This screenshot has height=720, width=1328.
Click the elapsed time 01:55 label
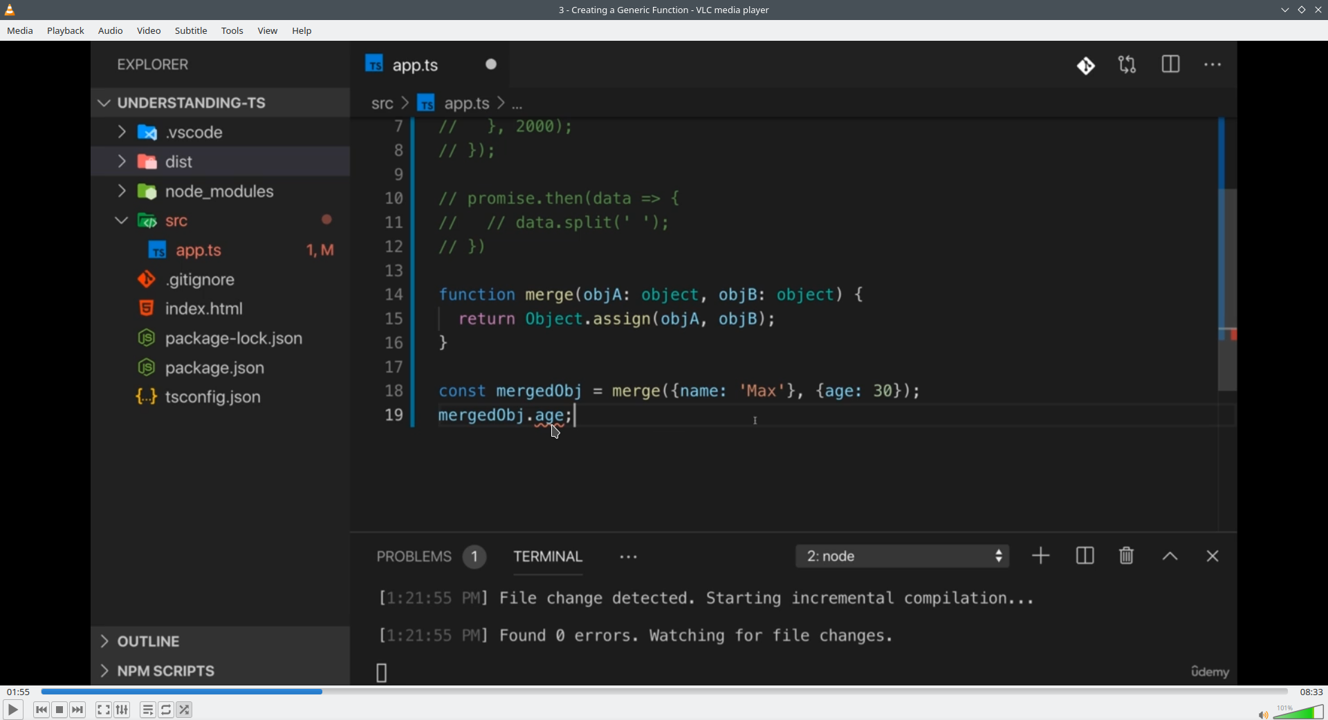[x=19, y=692]
